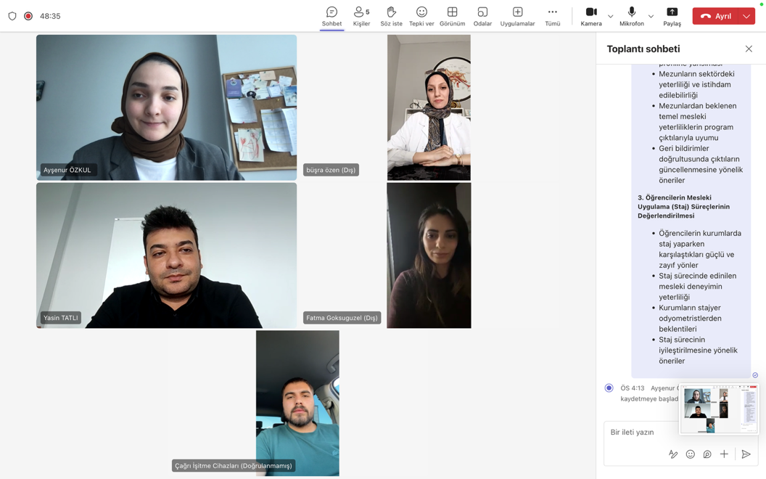
Task: Open emoji picker in message box
Action: pyautogui.click(x=691, y=454)
